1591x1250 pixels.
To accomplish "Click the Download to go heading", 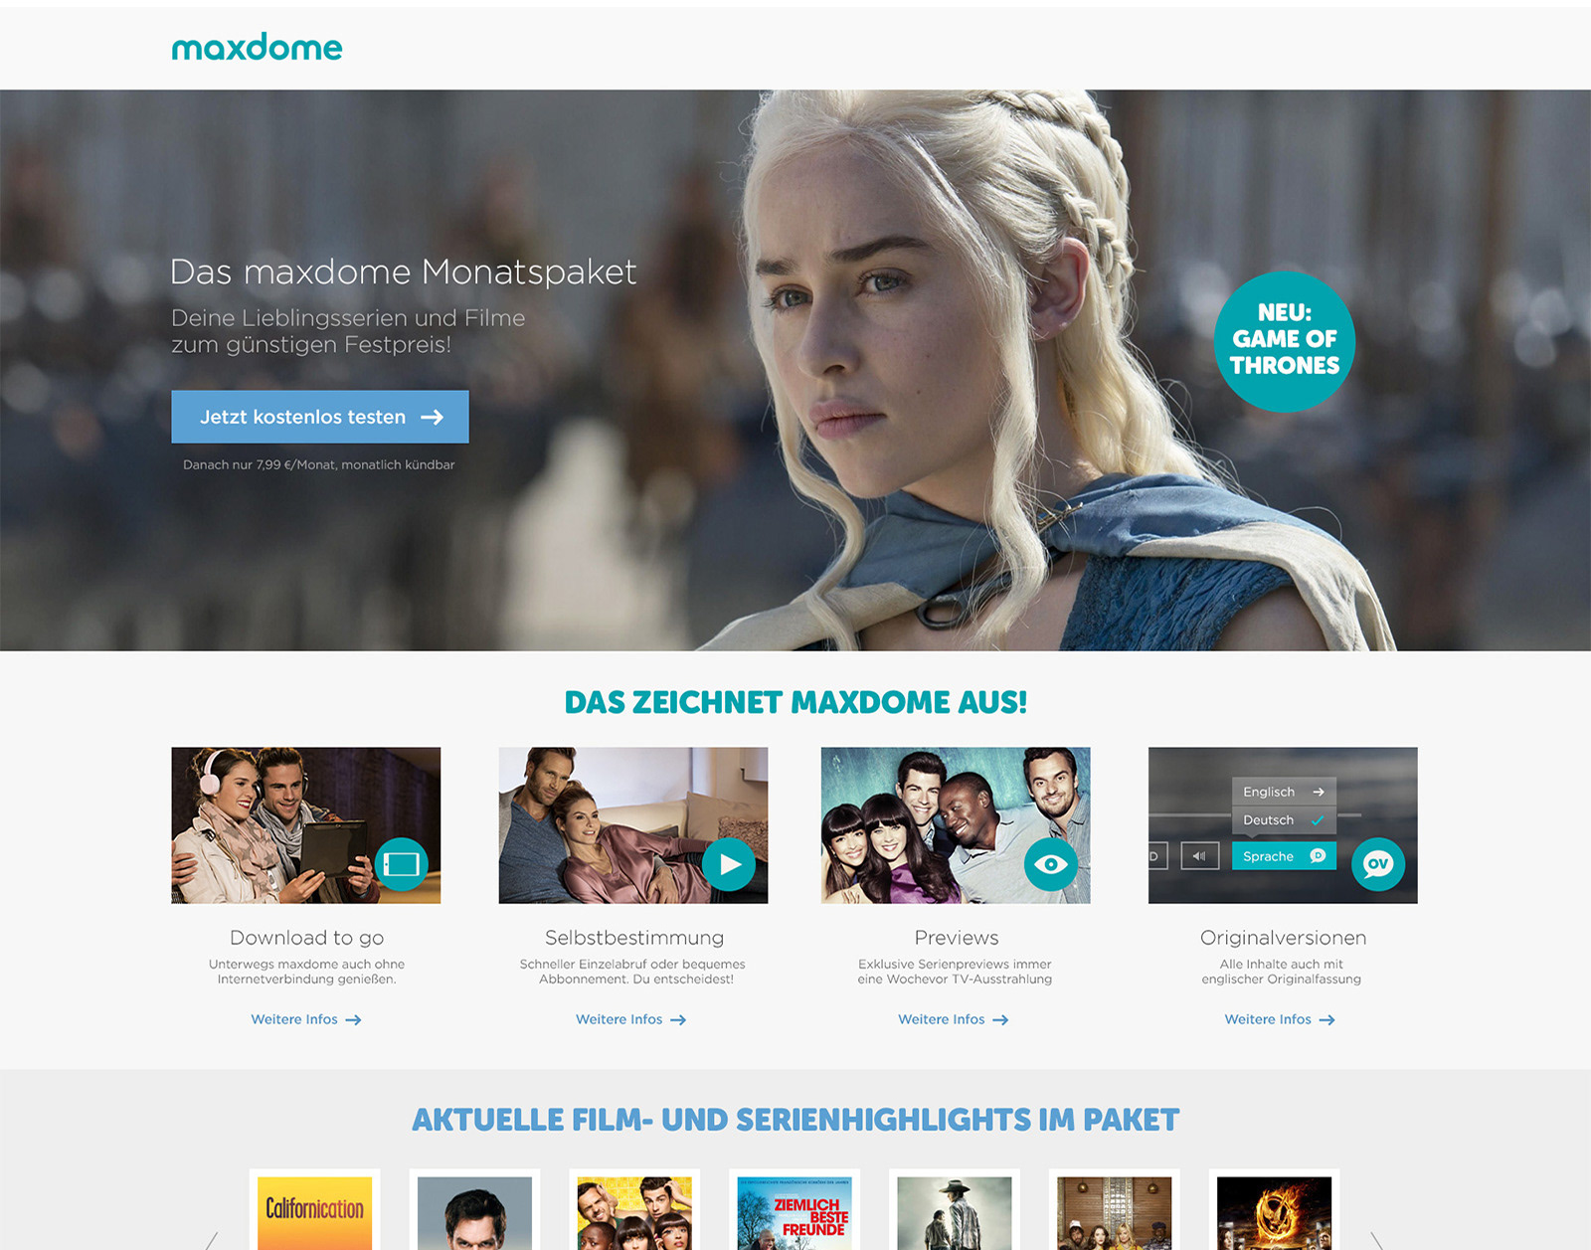I will coord(306,938).
